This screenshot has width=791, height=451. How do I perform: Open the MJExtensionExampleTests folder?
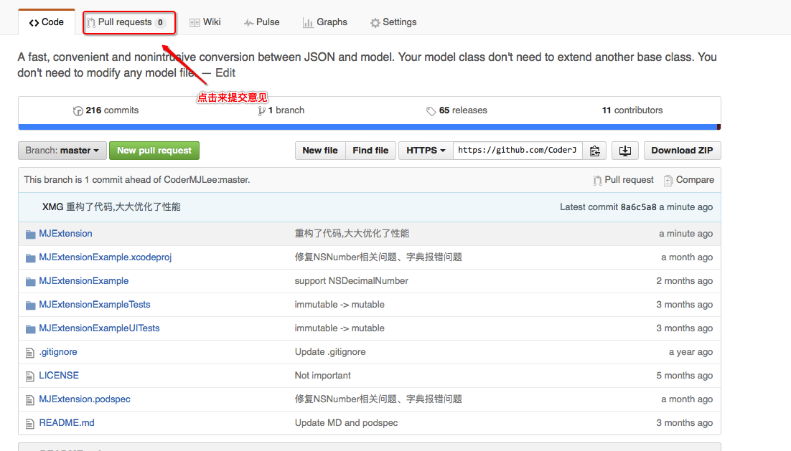tap(94, 305)
